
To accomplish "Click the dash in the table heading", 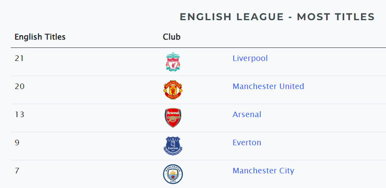I will point(290,17).
